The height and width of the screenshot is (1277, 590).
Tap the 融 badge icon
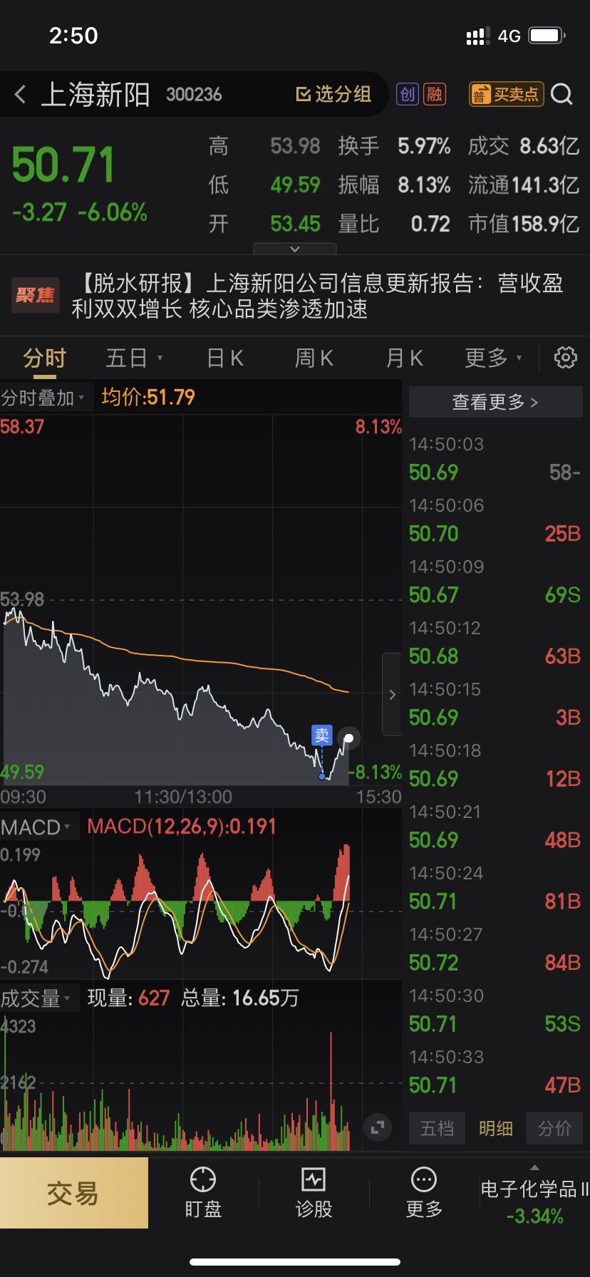(x=434, y=94)
